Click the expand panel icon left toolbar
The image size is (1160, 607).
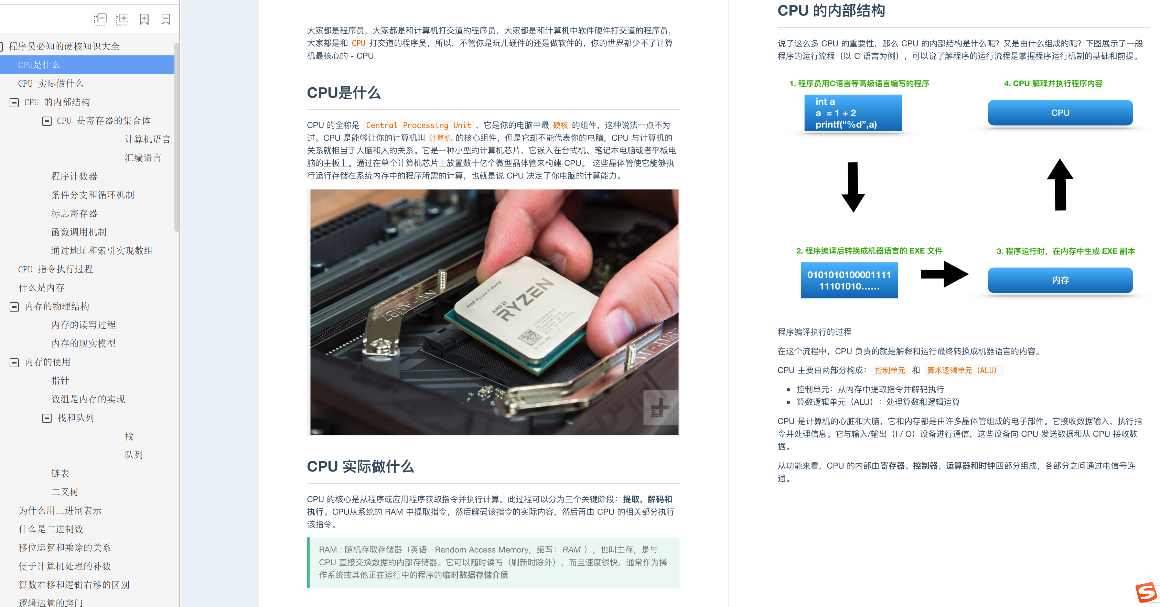(x=119, y=14)
